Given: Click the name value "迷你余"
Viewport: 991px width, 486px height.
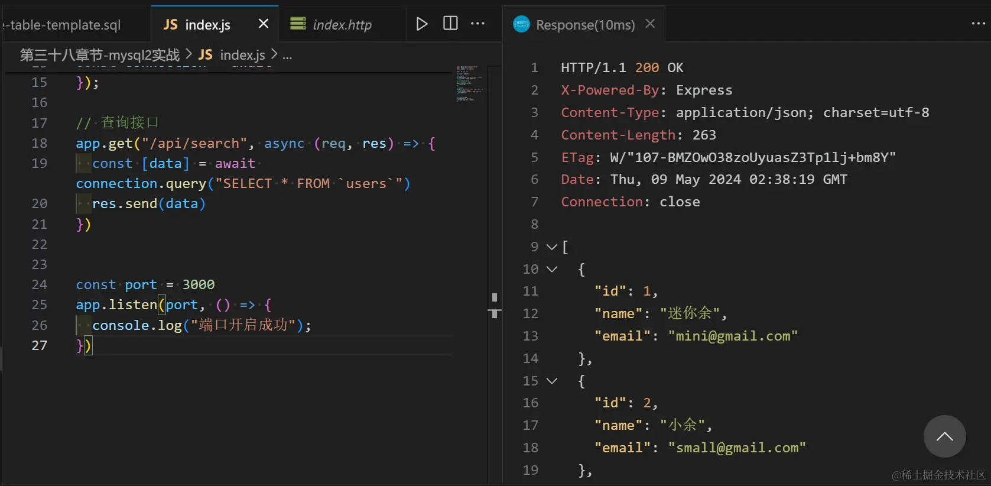Looking at the screenshot, I should [690, 313].
